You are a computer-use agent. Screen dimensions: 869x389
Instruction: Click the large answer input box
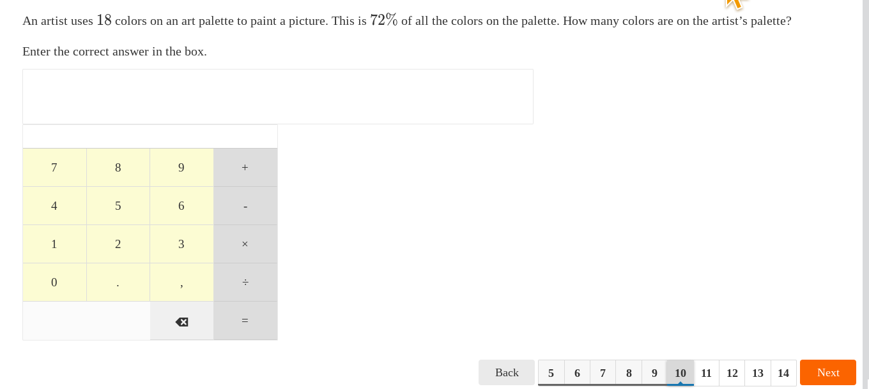click(x=278, y=96)
